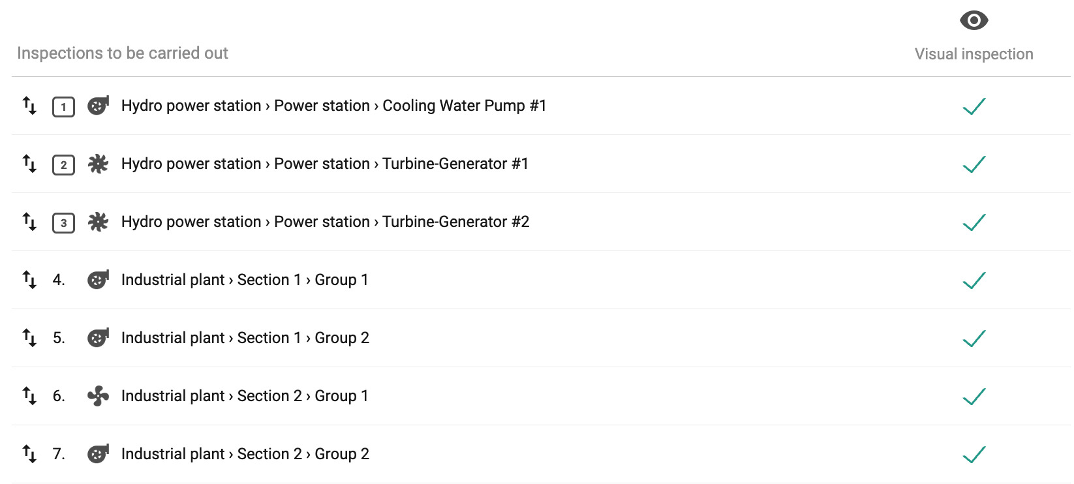The image size is (1074, 484).
Task: Click the fan icon for Section 2 Group 1
Action: coord(98,396)
